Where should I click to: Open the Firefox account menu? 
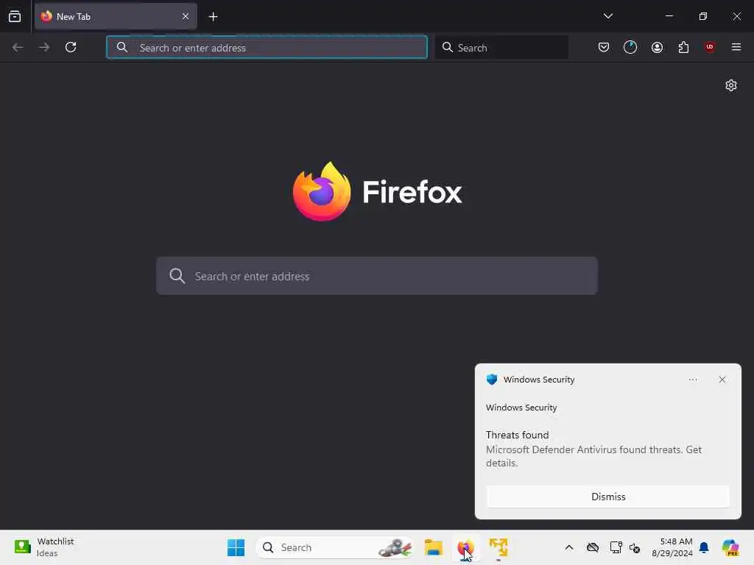click(x=657, y=47)
